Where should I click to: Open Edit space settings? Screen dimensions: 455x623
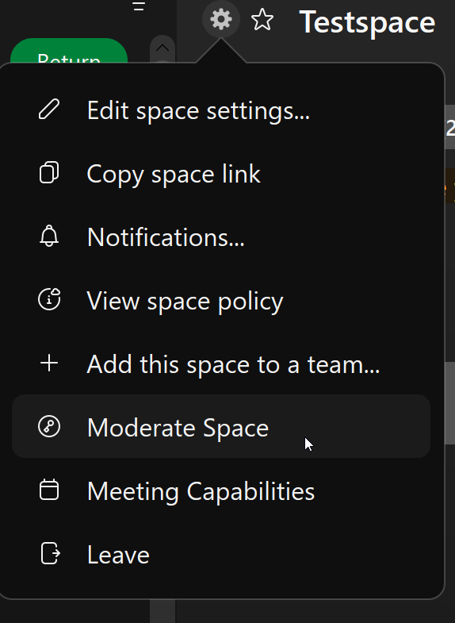pyautogui.click(x=221, y=110)
